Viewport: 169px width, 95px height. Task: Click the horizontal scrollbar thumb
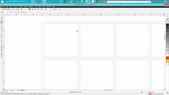(109, 90)
